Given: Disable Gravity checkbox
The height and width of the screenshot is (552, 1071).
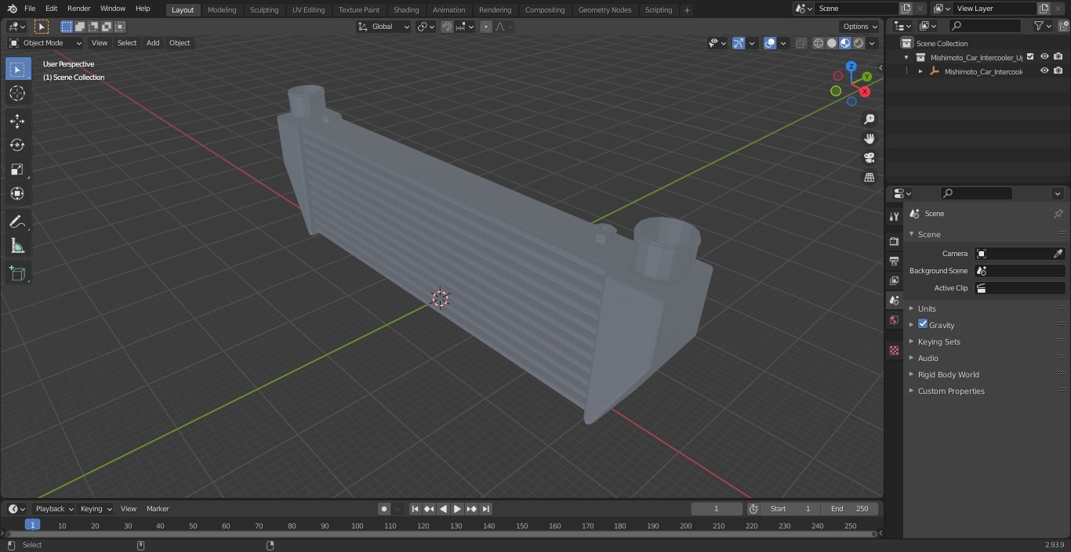Looking at the screenshot, I should coord(923,324).
